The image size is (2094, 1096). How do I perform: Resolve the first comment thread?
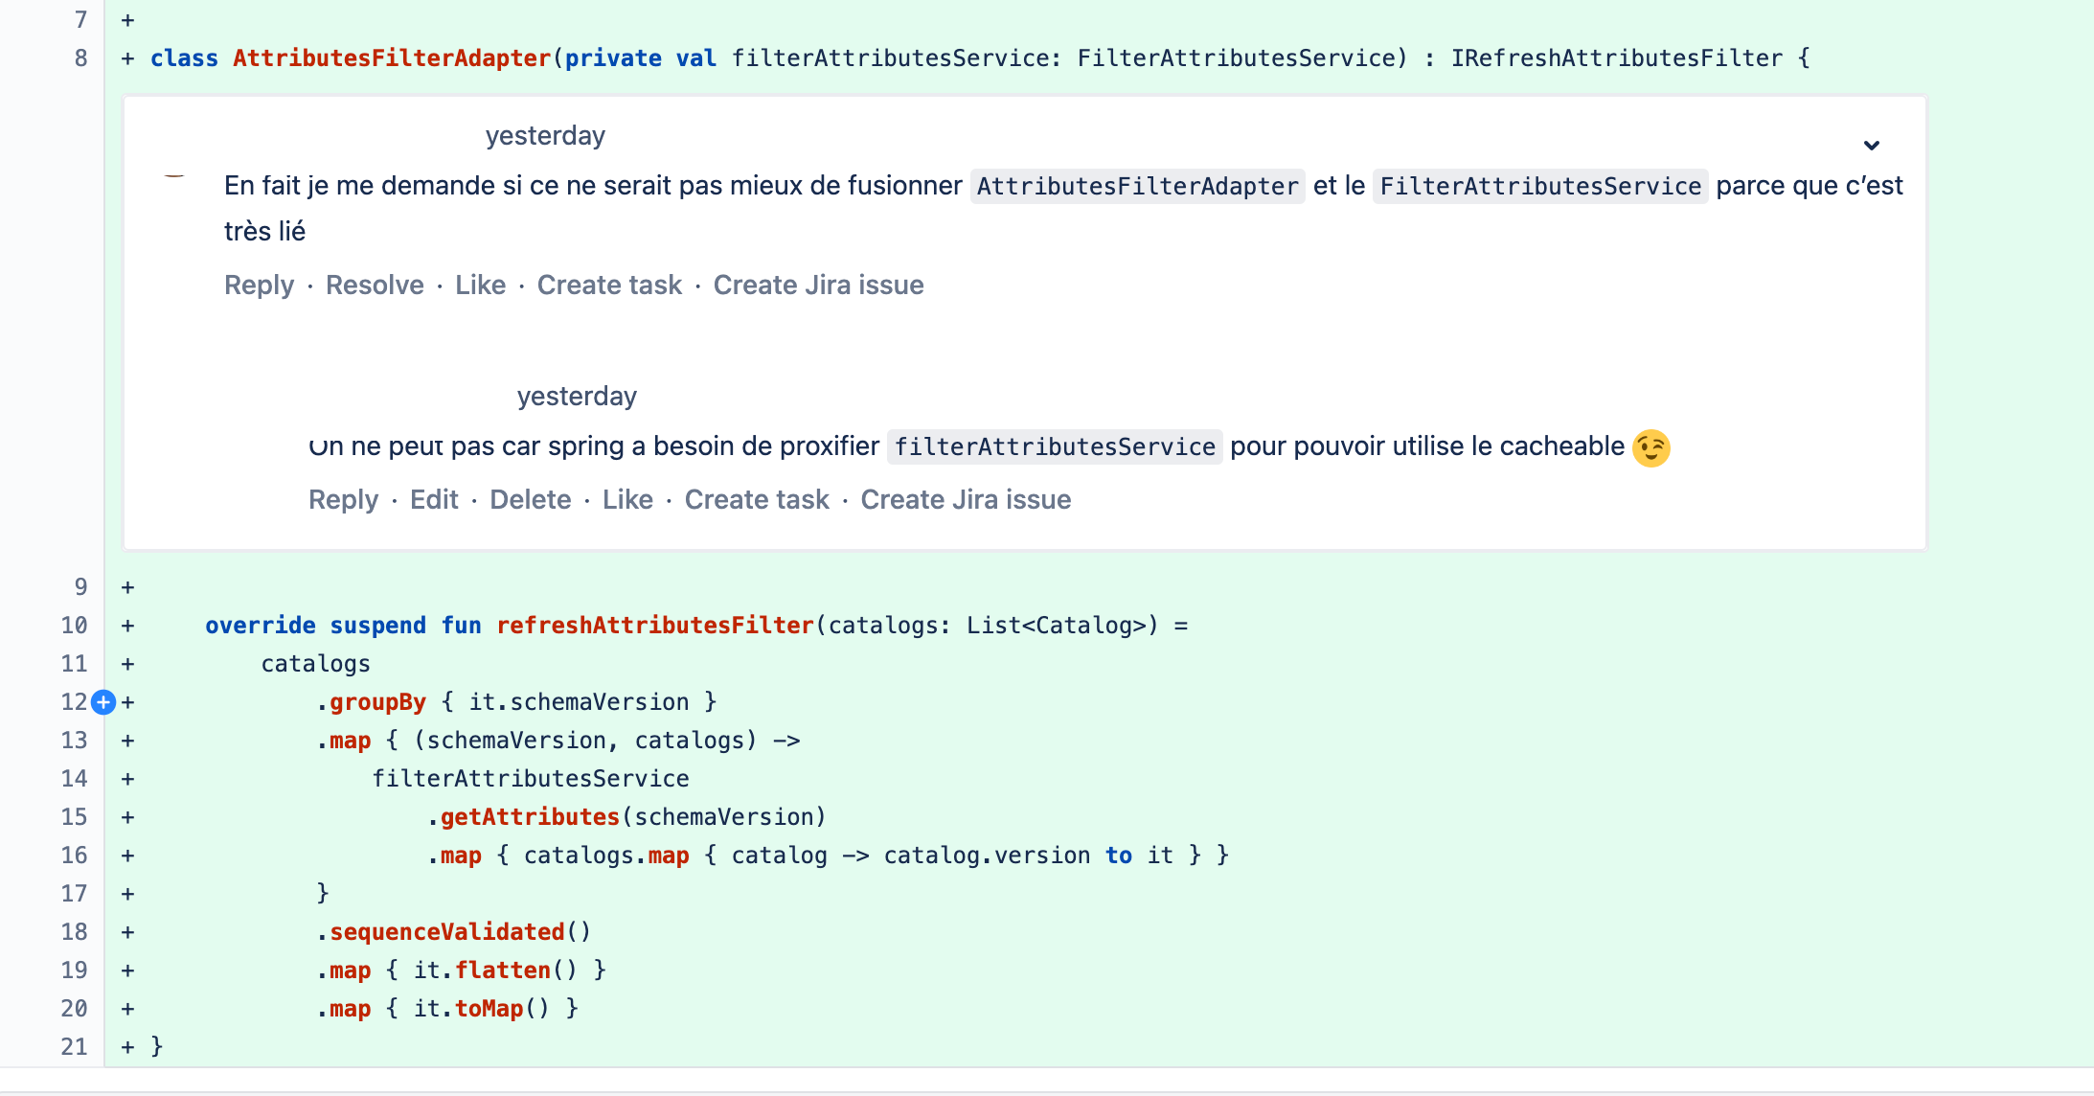pos(375,285)
